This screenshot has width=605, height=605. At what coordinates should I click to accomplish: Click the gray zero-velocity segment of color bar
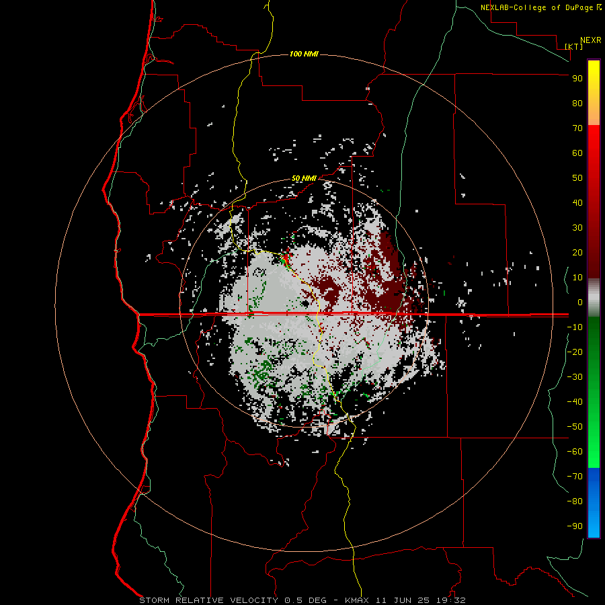coord(594,298)
